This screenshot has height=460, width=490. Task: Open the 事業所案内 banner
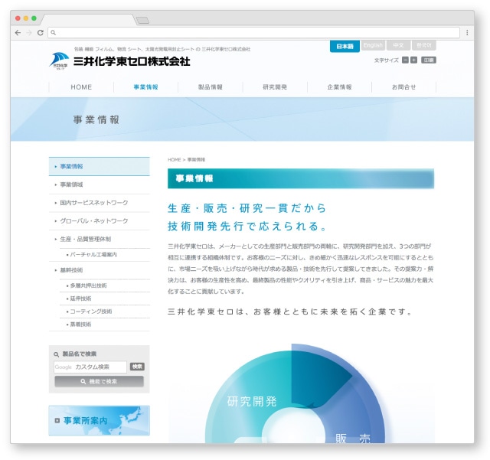click(x=99, y=420)
